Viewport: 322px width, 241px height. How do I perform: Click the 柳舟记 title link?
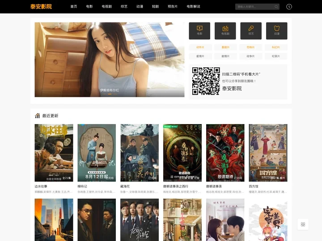pos(82,186)
